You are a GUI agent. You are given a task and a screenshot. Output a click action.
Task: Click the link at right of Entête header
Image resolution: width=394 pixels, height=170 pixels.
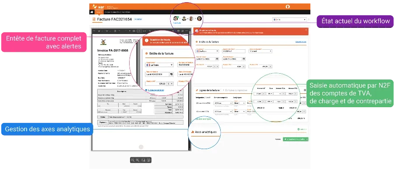pos(301,42)
